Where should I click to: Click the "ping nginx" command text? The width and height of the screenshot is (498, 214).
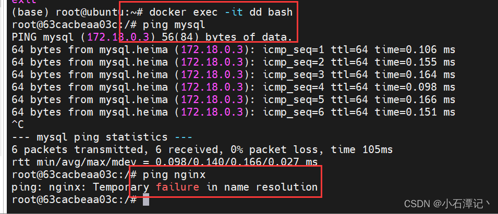tap(174, 174)
